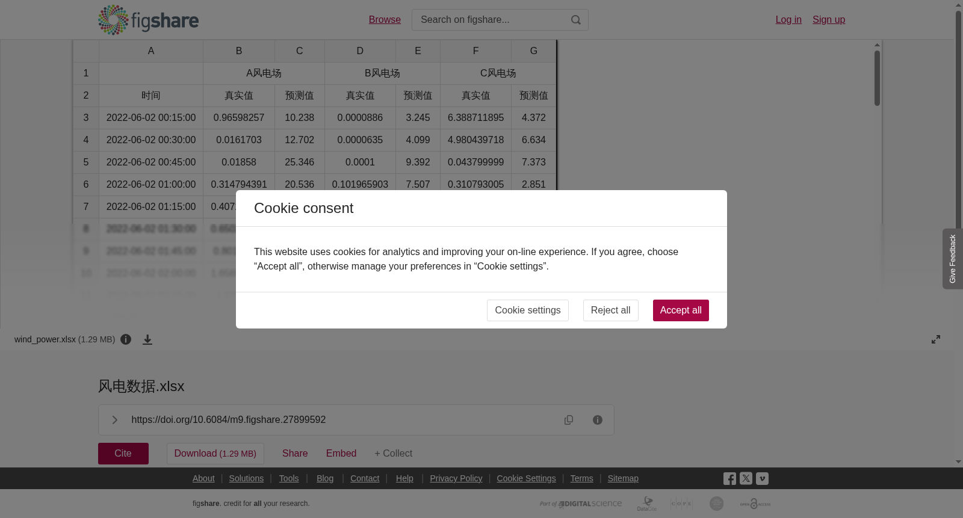This screenshot has height=518, width=963.
Task: Open figshare Vimeo icon
Action: (762, 479)
